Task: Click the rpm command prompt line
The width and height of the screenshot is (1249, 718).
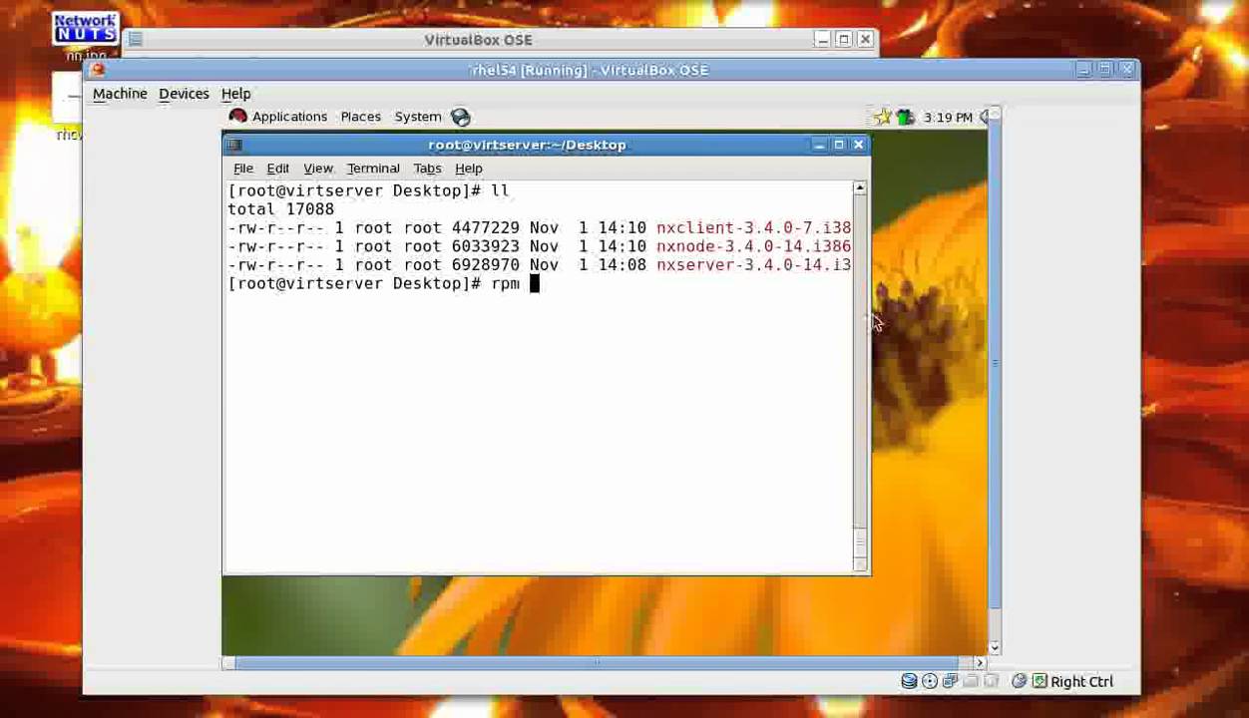Action: [x=384, y=284]
